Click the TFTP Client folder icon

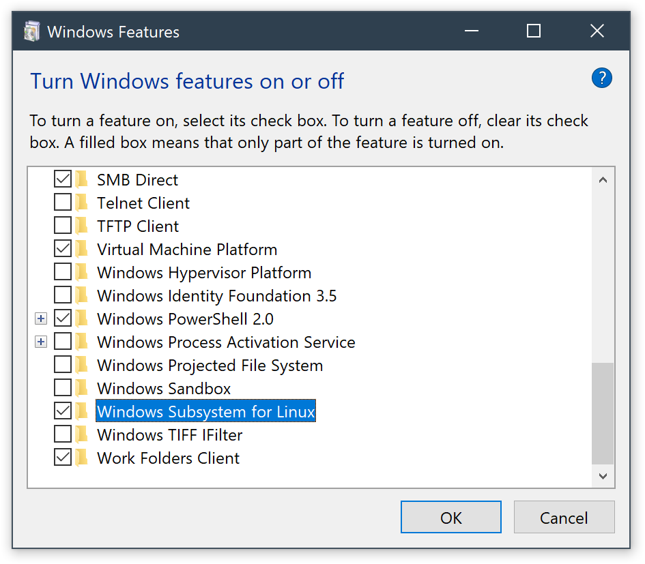(82, 226)
